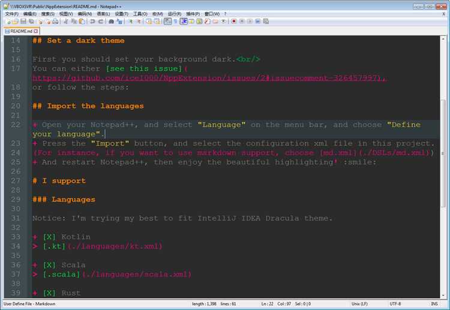The width and height of the screenshot is (450, 310).
Task: Open Find with the binoculars icon
Action: pyautogui.click(x=111, y=21)
